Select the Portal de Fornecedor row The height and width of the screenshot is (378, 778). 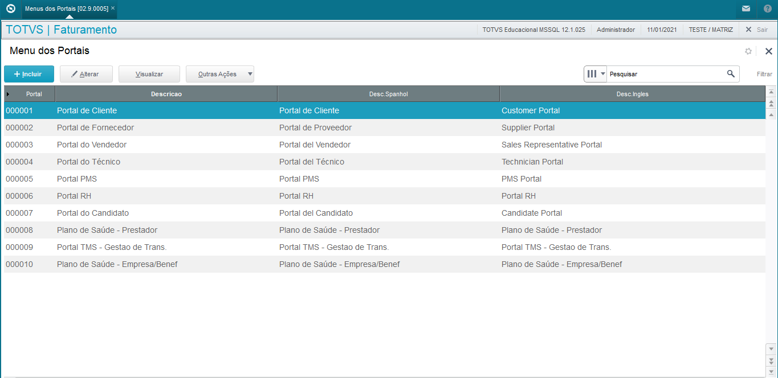(x=385, y=128)
